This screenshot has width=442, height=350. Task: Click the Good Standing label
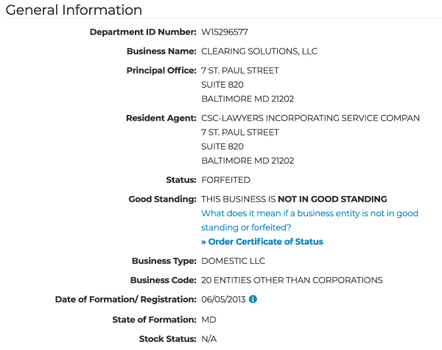tap(162, 199)
